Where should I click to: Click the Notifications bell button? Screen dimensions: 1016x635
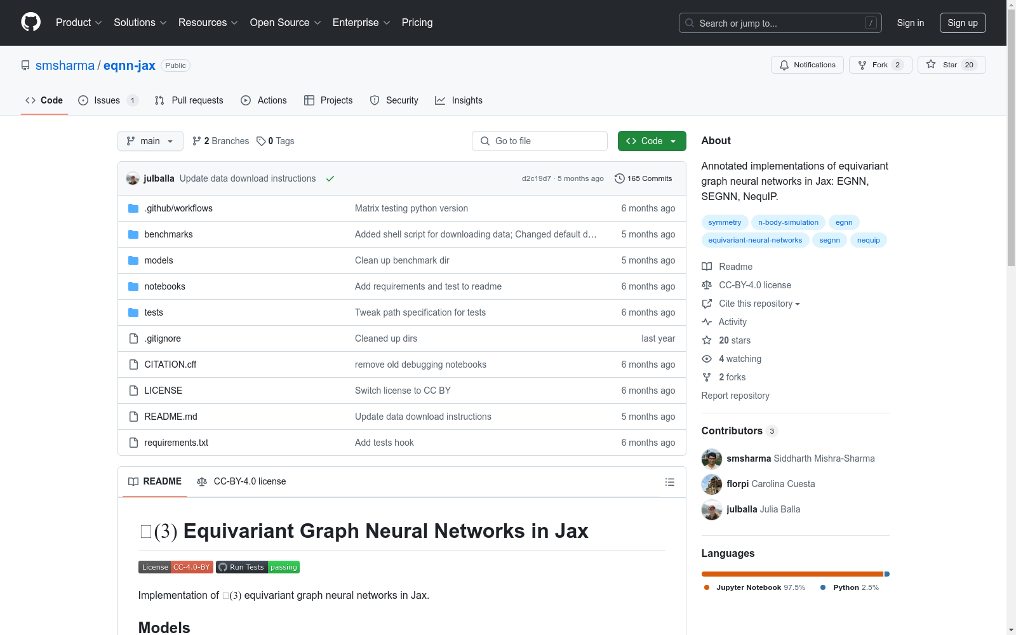[x=807, y=65]
